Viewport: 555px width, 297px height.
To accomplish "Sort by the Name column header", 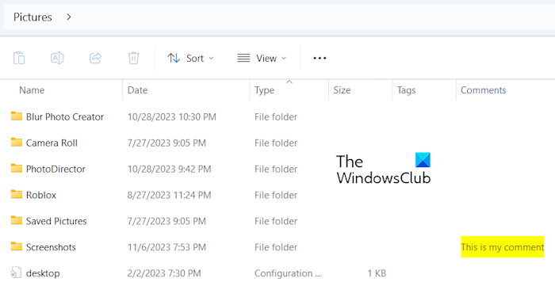I will point(32,90).
